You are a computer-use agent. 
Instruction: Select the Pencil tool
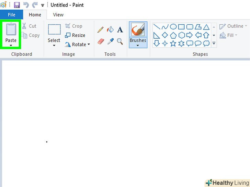click(100, 29)
